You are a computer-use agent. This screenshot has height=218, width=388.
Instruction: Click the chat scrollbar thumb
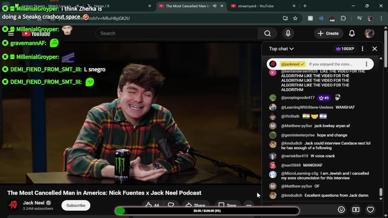pos(381,192)
